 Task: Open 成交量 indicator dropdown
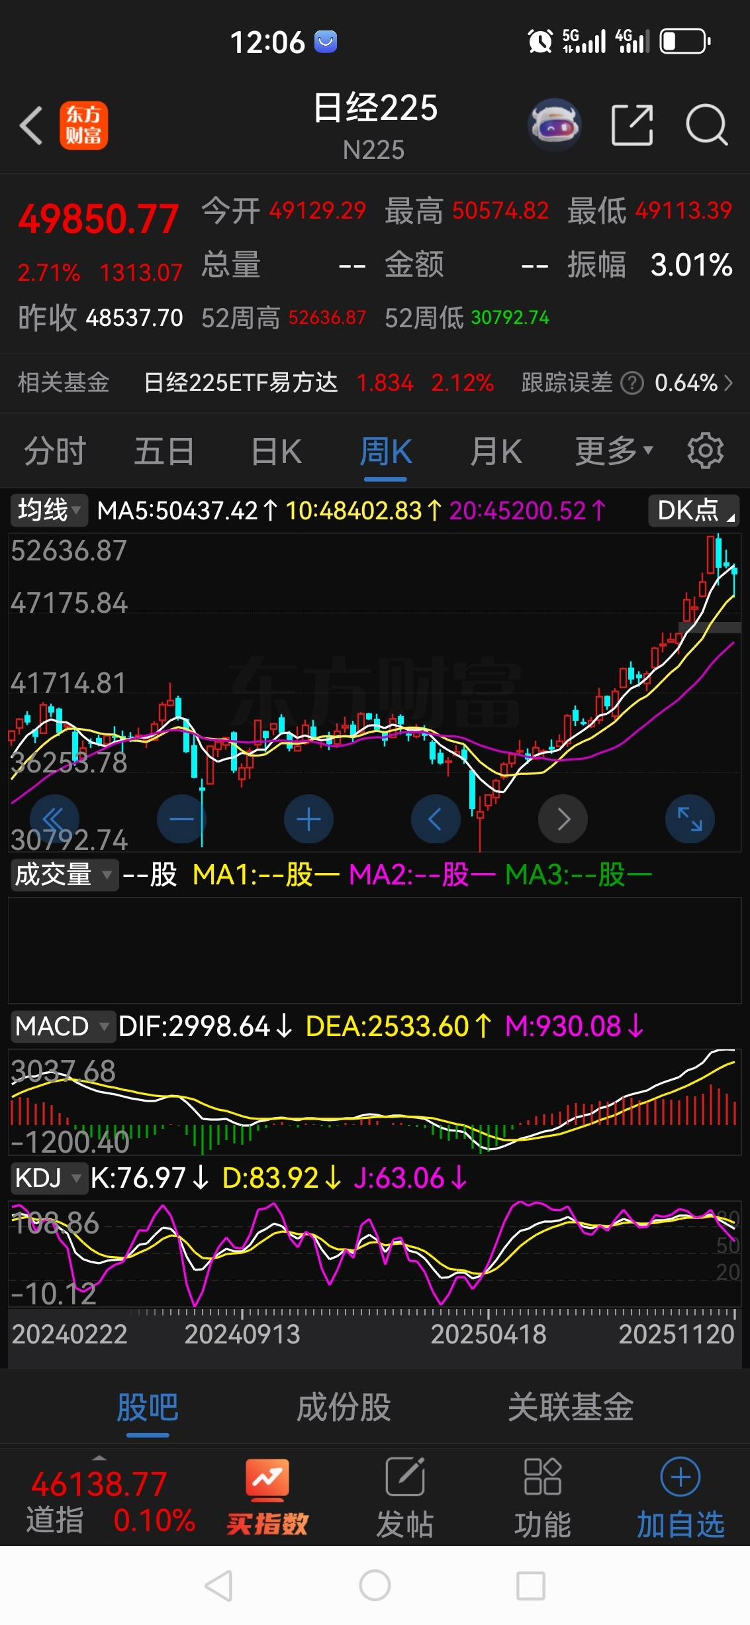click(64, 875)
